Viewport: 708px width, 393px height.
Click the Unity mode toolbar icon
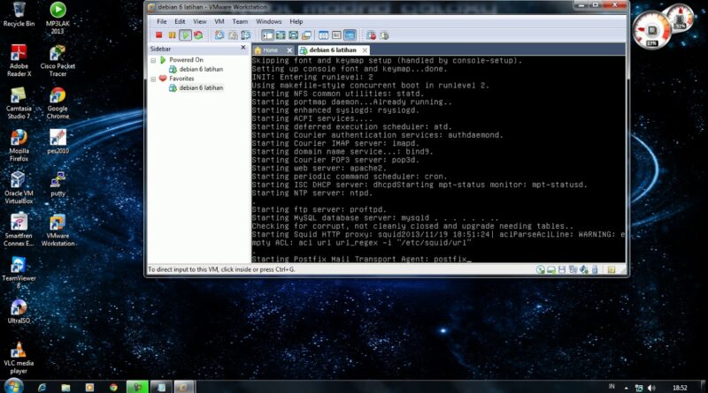[306, 35]
